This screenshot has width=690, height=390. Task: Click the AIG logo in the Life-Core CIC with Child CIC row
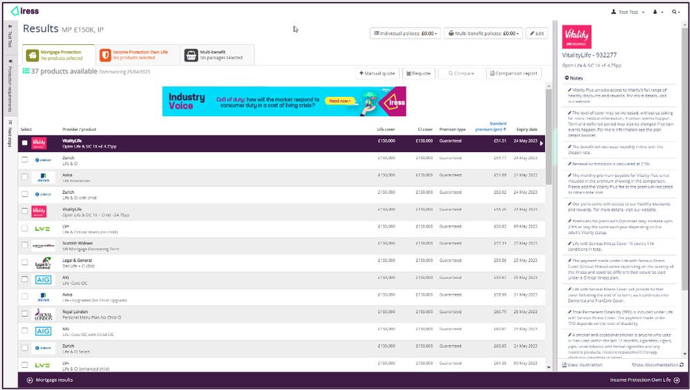(43, 331)
